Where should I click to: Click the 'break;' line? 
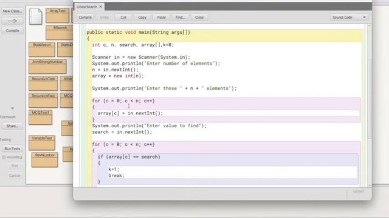(116, 176)
